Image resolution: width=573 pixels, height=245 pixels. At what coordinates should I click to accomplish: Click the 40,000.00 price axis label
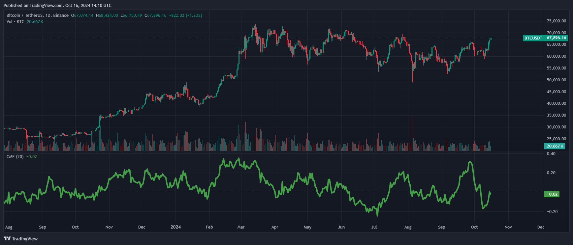tap(557, 103)
